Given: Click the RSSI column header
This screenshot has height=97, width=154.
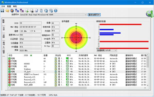Looking at the screenshot, I should point(69,55).
